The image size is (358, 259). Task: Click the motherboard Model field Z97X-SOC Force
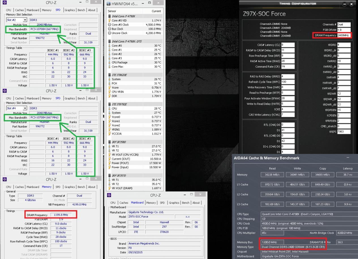pyautogui.click(x=151, y=217)
